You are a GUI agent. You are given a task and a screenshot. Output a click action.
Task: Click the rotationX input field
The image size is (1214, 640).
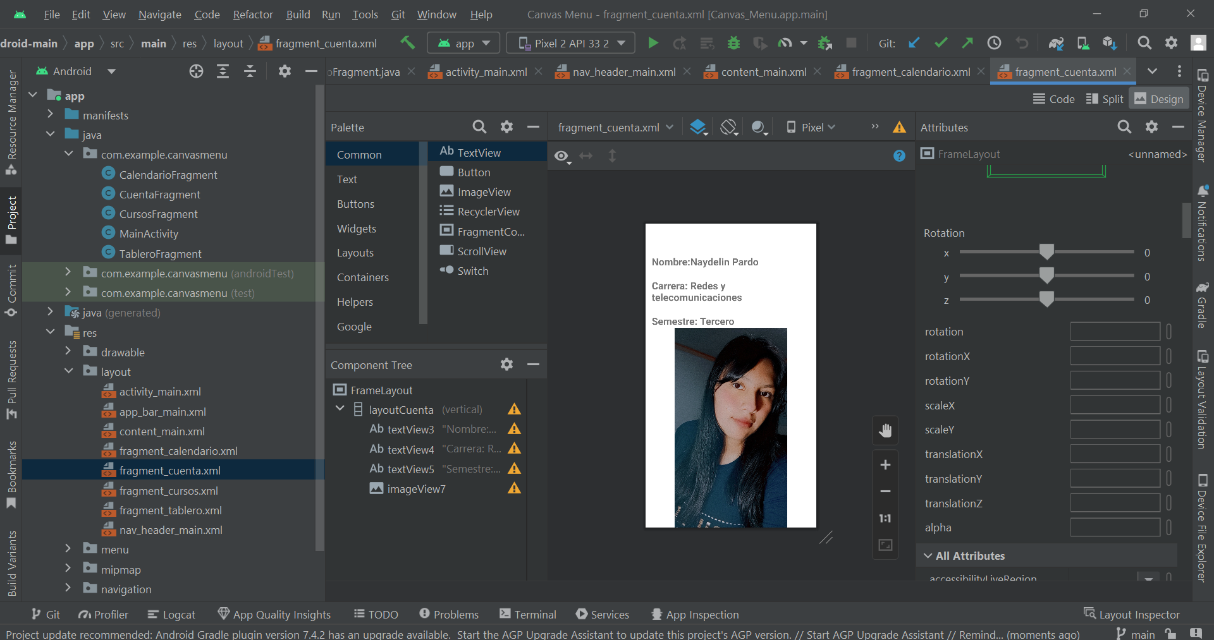(x=1115, y=356)
